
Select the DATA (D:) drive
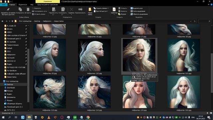coord(11,110)
